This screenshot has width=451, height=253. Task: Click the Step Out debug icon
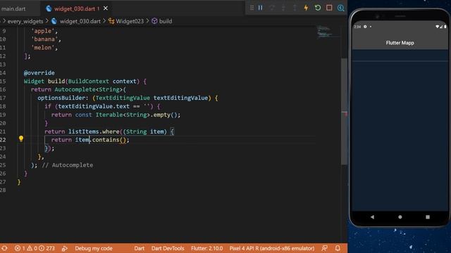295,8
